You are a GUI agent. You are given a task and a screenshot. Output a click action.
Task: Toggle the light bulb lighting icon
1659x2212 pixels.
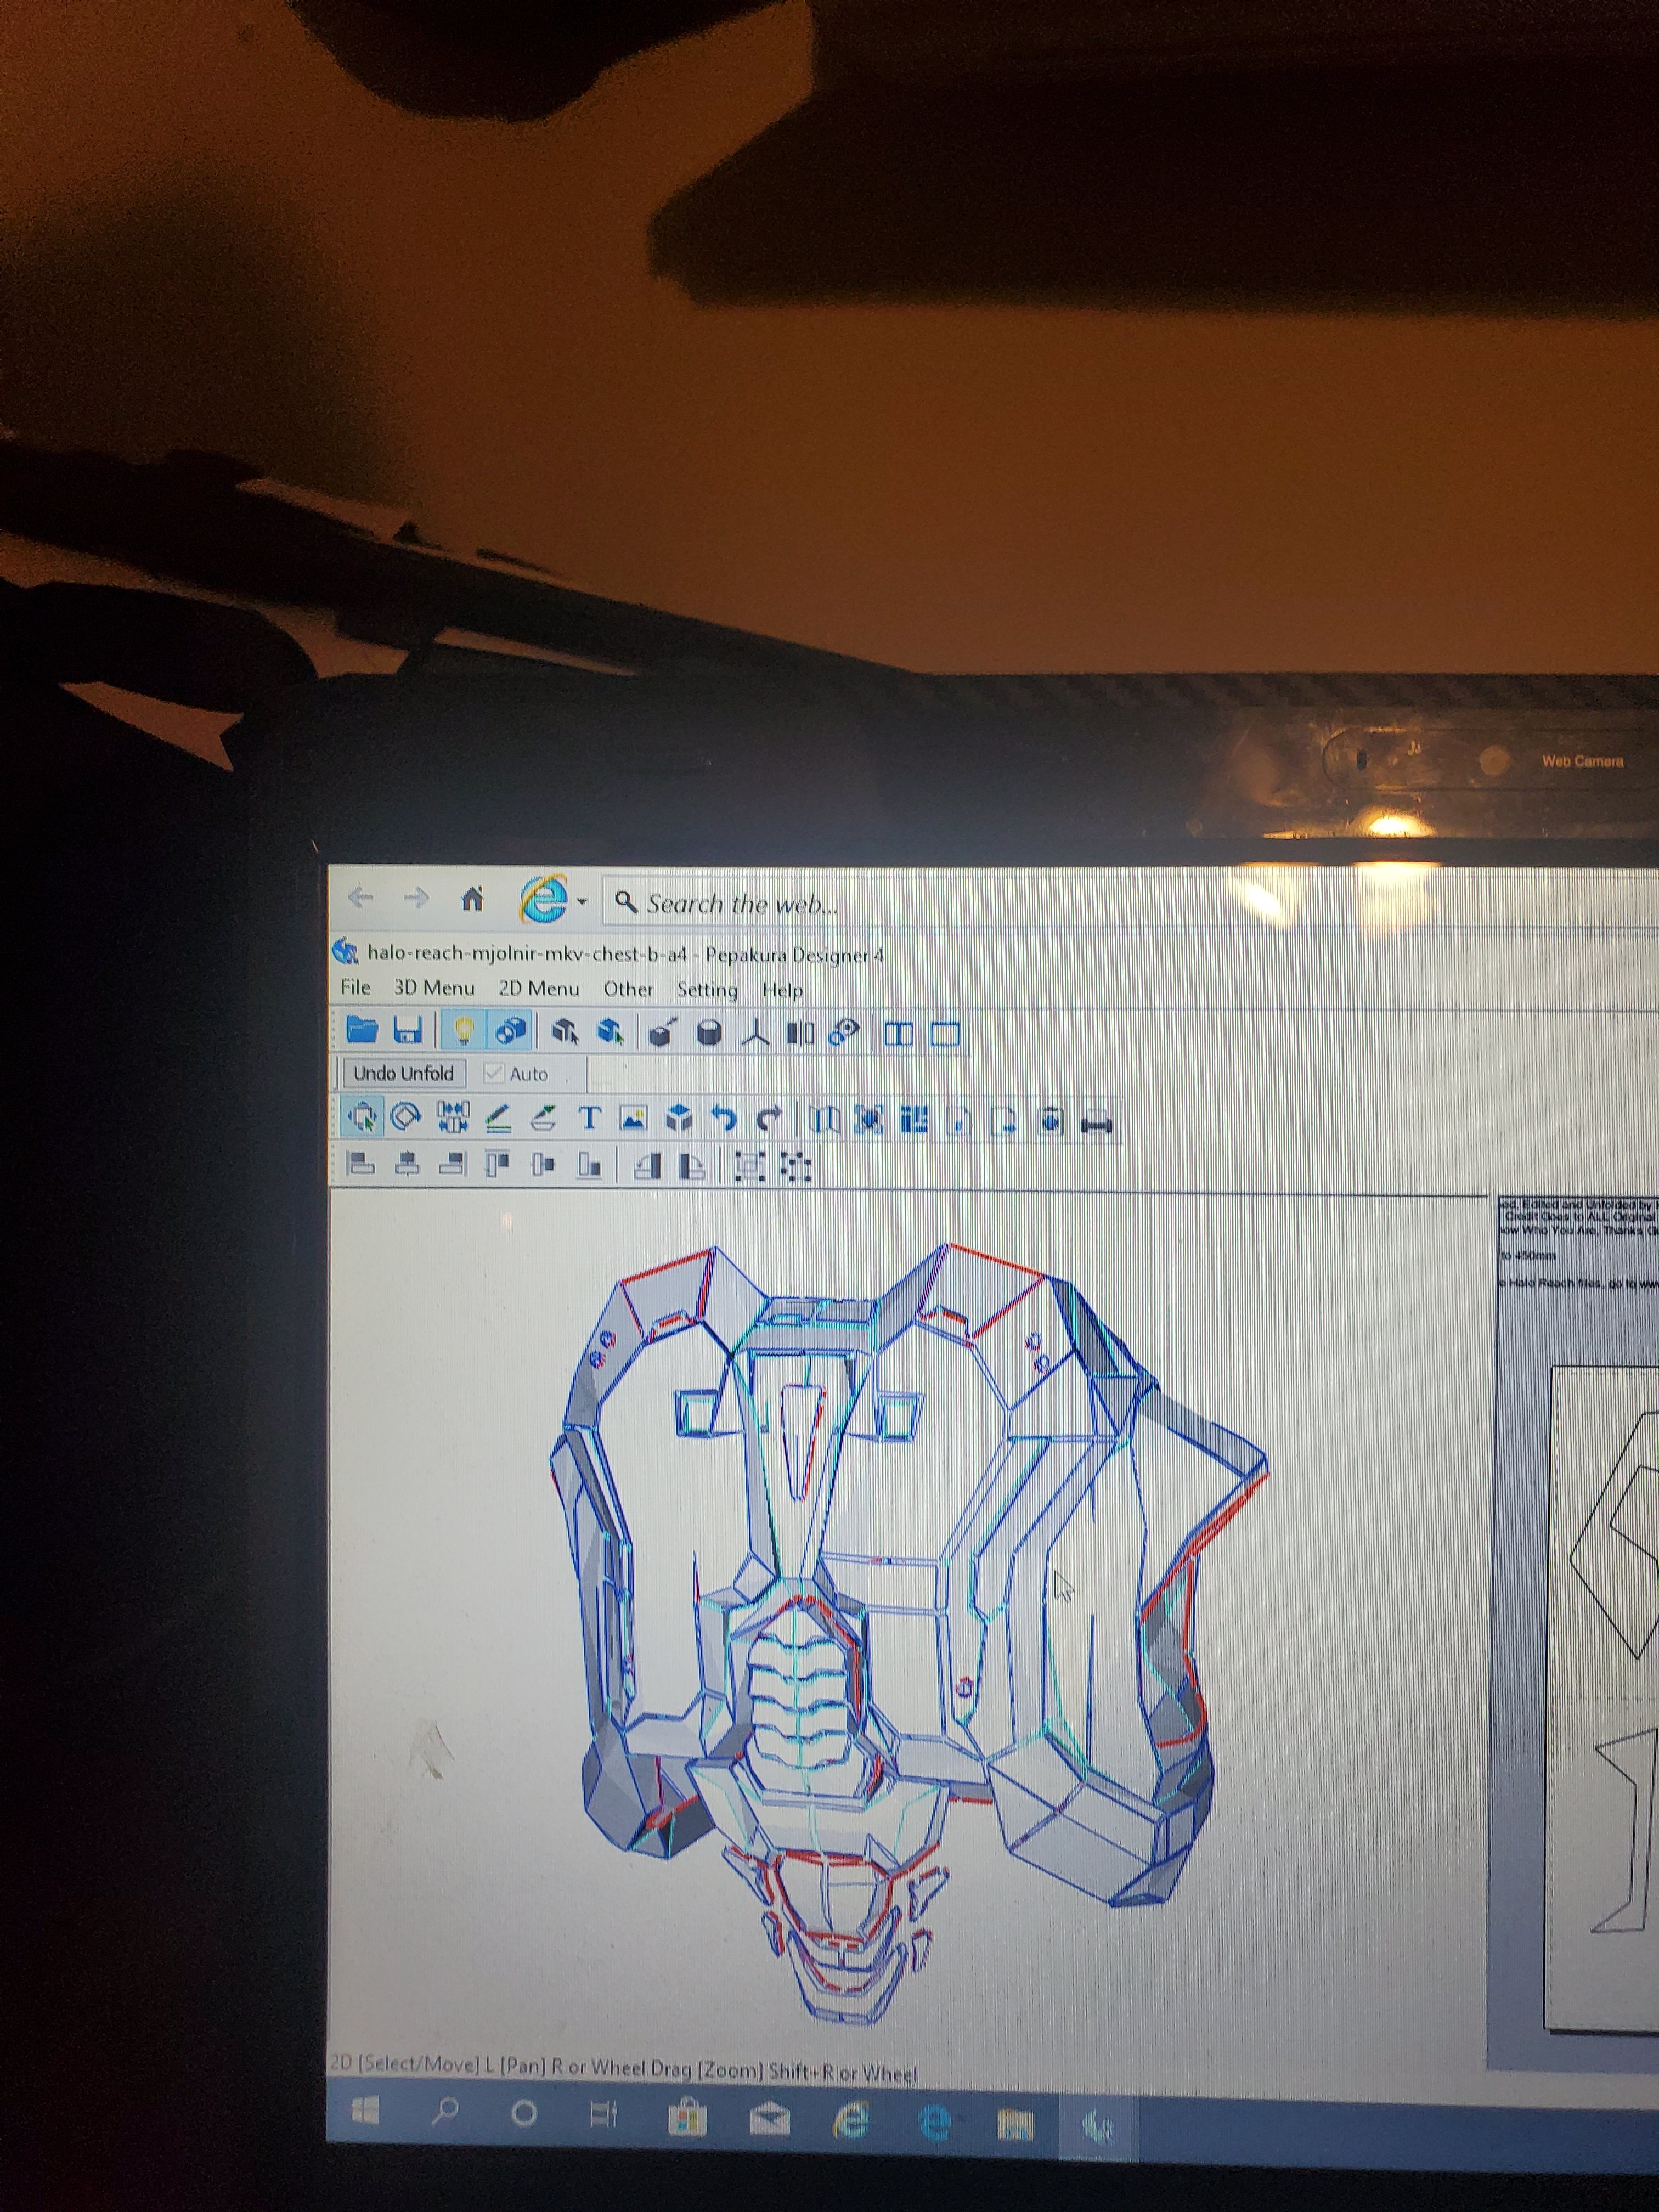[x=463, y=1030]
